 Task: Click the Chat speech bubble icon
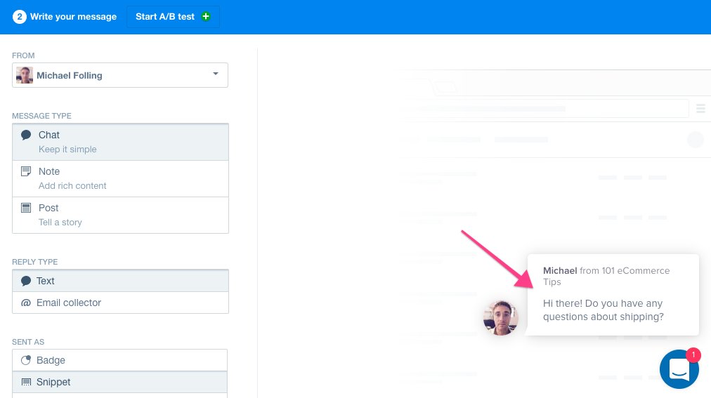[x=26, y=135]
